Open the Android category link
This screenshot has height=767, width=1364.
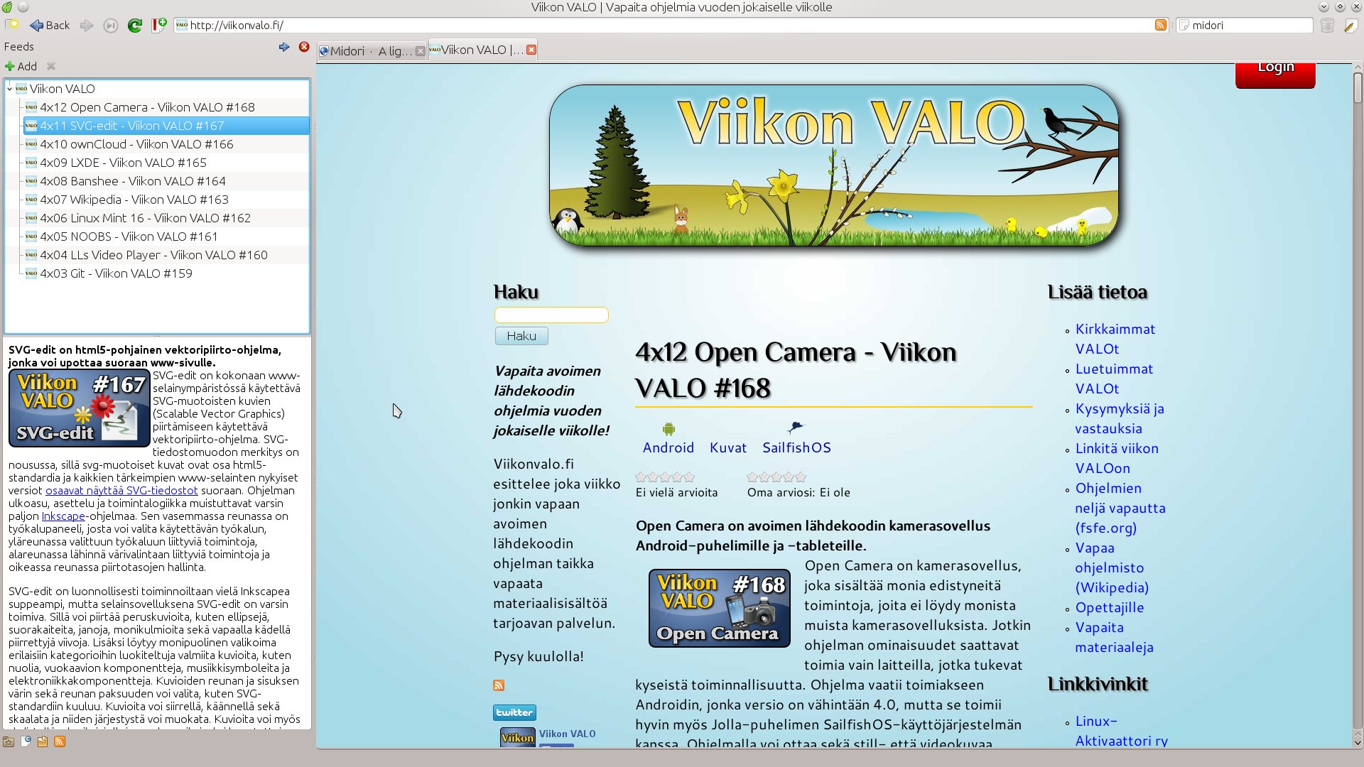pos(669,447)
